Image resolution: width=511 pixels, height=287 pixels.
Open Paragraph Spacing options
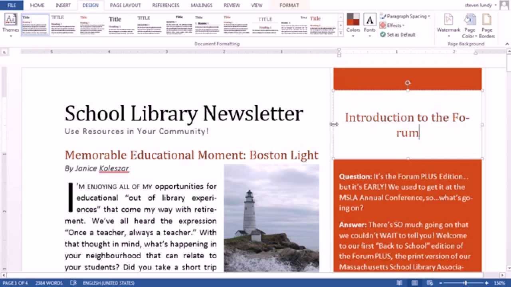click(x=405, y=16)
